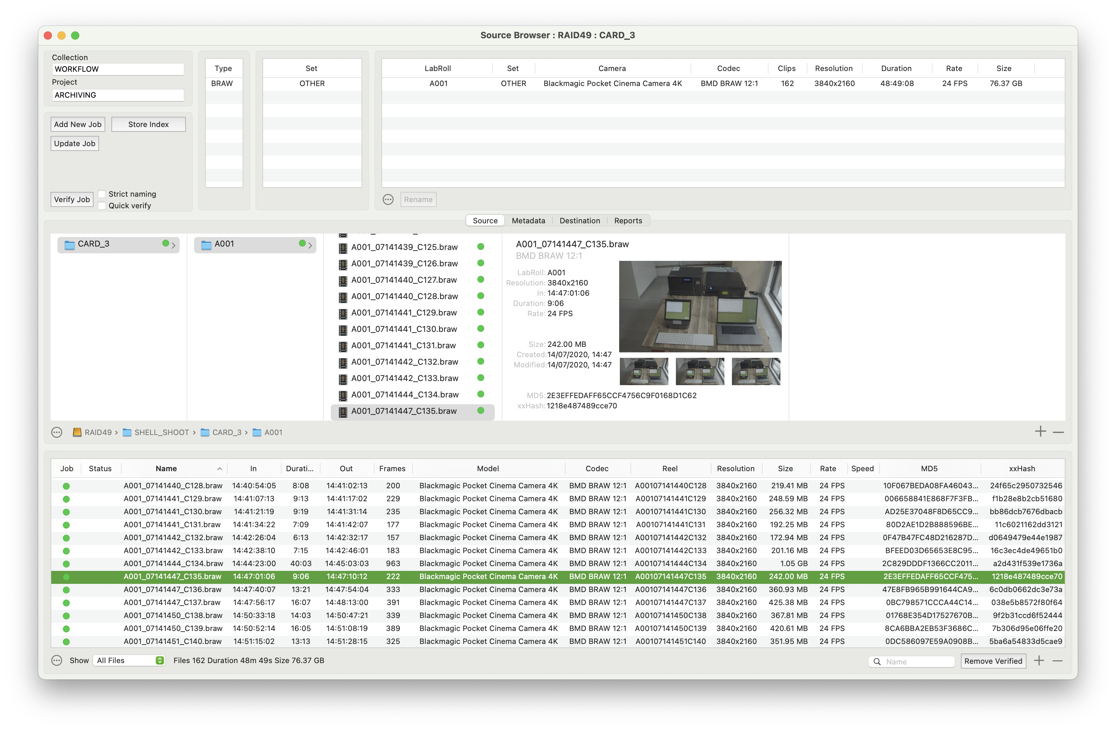
Task: Enable the Quick verify checkbox
Action: pyautogui.click(x=102, y=206)
